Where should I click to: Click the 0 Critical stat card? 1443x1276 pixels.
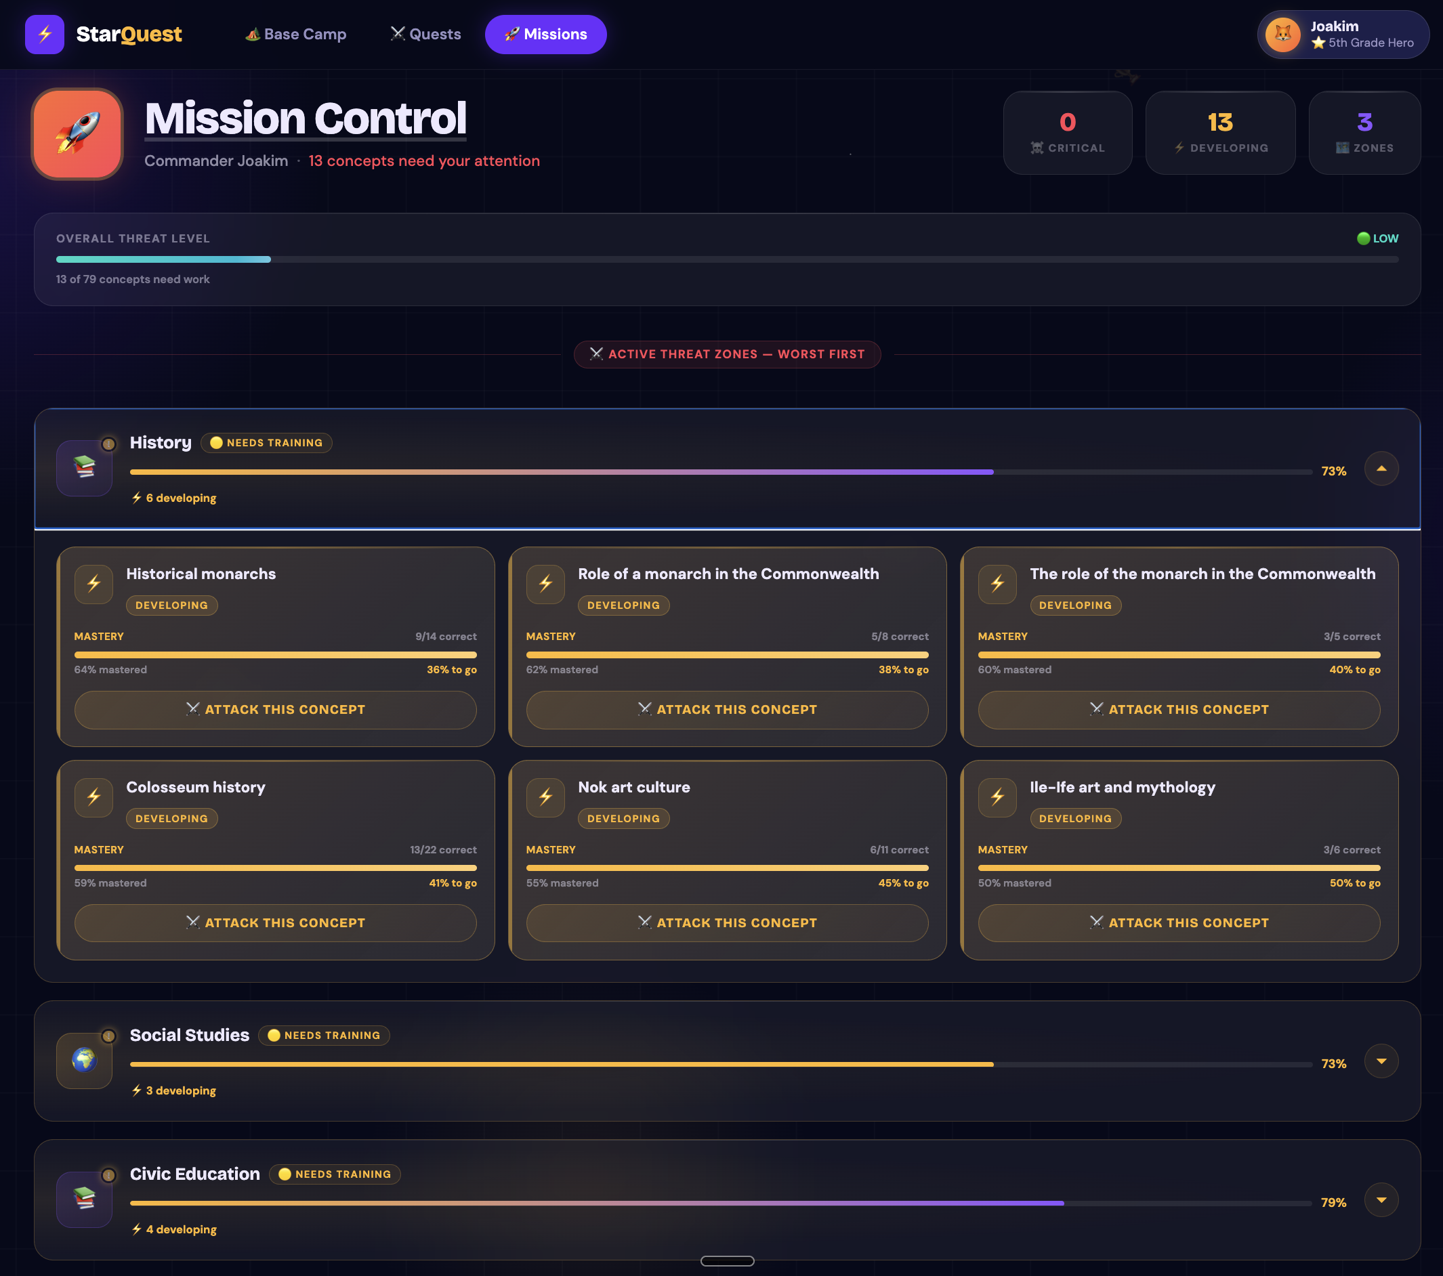1068,133
